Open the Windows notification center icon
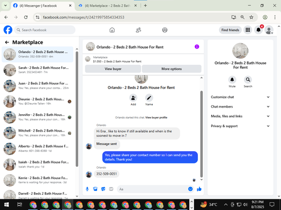This screenshot has width=281, height=210. [x=272, y=204]
